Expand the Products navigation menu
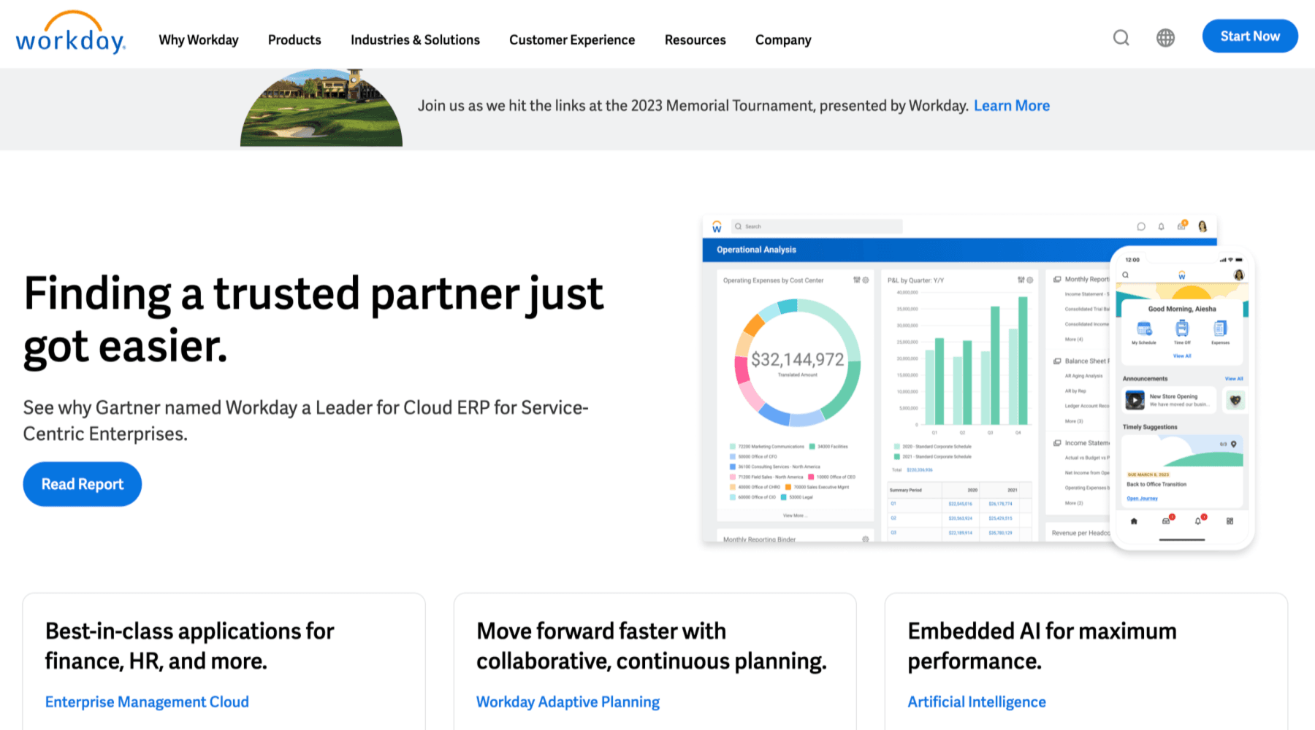 294,40
